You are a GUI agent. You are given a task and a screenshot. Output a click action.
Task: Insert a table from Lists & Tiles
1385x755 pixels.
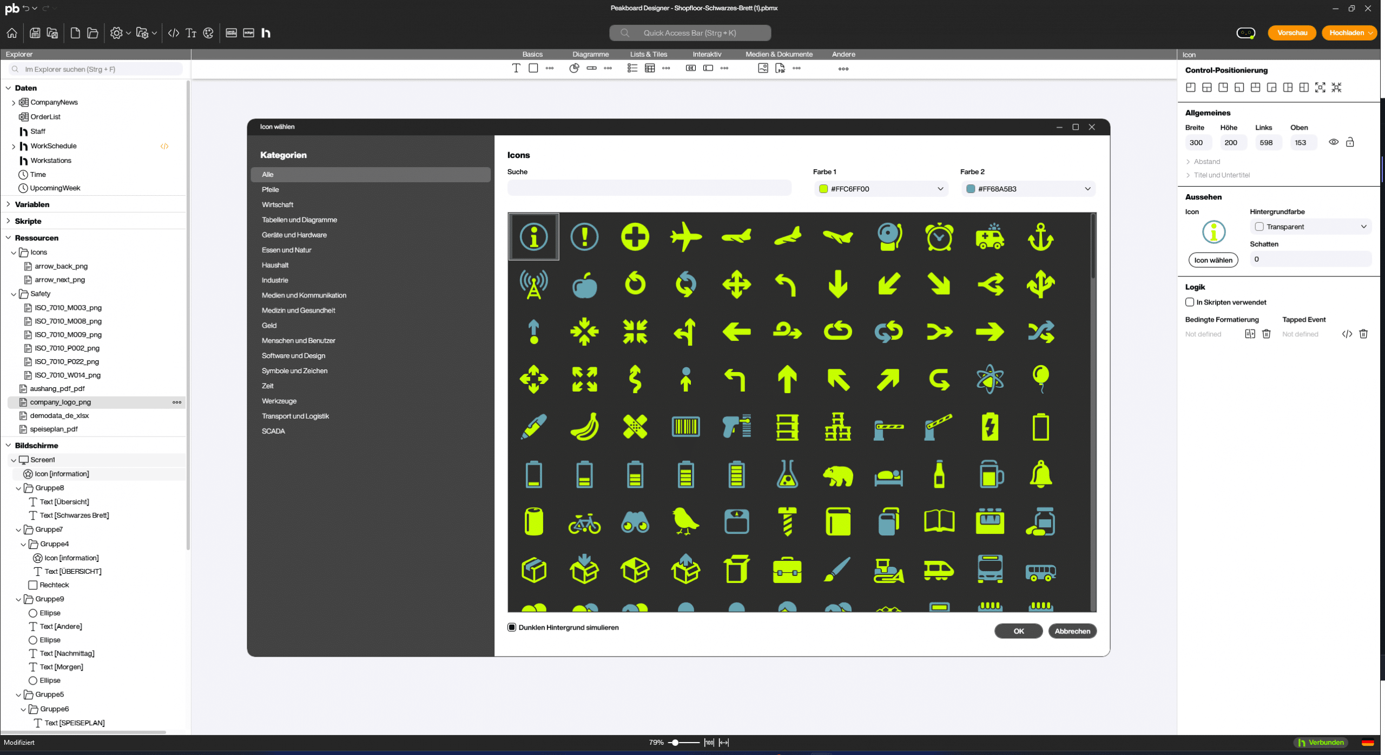coord(649,68)
